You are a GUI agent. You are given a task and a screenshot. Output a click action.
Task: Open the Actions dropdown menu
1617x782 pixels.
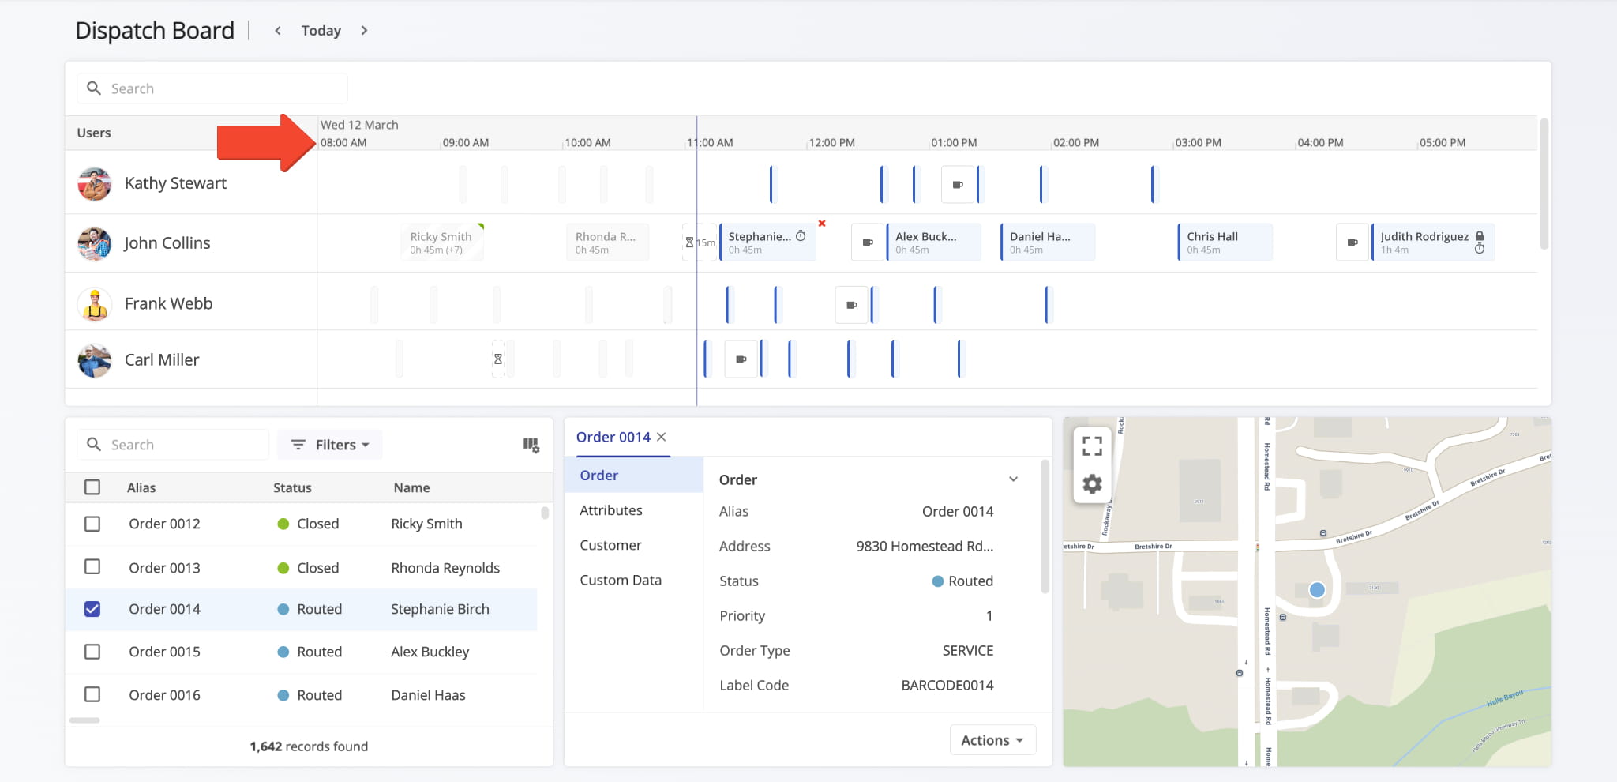(992, 740)
